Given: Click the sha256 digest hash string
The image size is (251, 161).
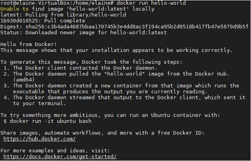Looking at the screenshot, I should pos(137,26).
